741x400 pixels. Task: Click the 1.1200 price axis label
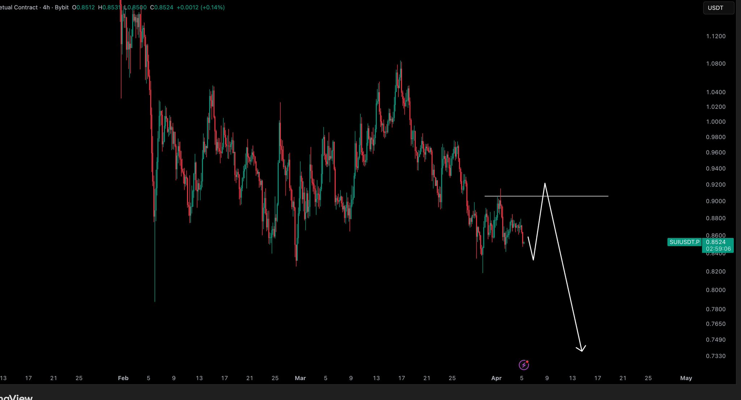coord(716,36)
